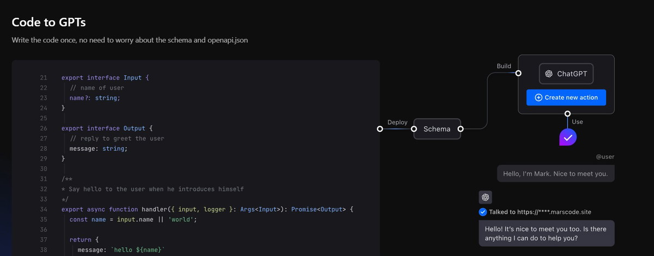Click the 'Code to GPTs' heading
This screenshot has width=654, height=256.
[49, 22]
